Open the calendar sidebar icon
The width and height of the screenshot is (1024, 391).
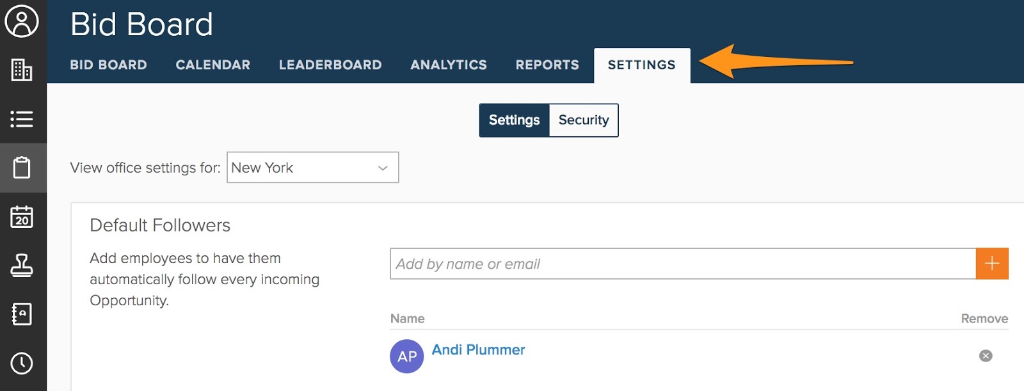[x=22, y=217]
